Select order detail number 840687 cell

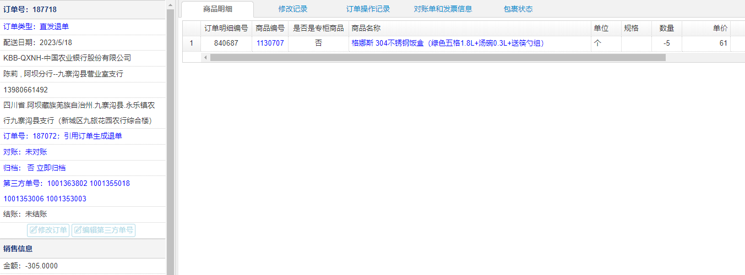tap(226, 43)
